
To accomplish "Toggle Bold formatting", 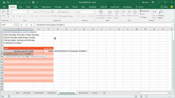I will (x=14, y=16).
